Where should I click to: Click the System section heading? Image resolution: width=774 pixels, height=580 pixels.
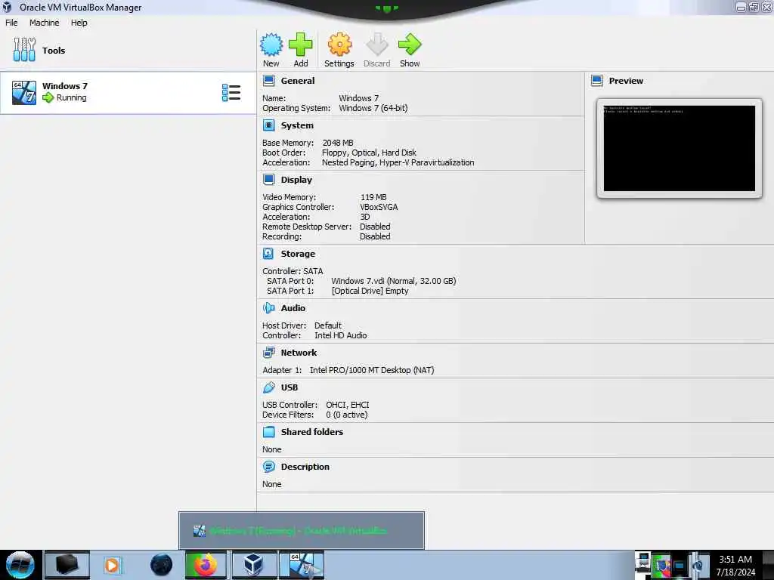coord(297,125)
